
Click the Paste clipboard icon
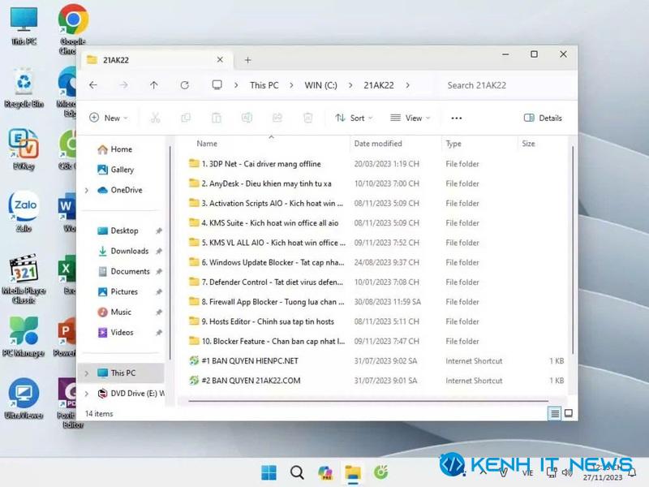click(x=217, y=118)
